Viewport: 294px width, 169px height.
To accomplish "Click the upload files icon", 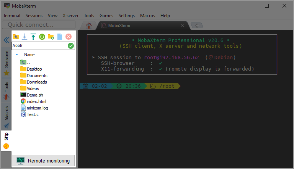I will [x=33, y=37].
